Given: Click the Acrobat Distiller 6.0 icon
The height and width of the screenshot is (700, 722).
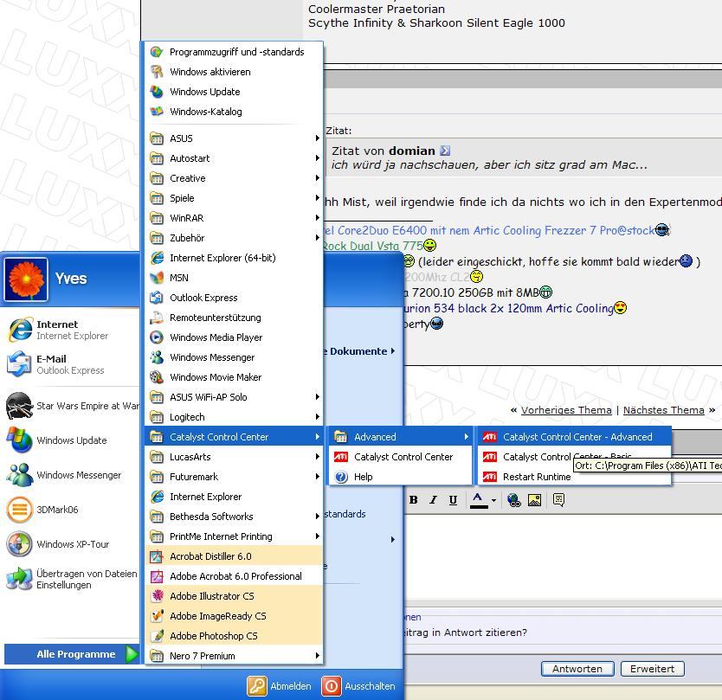Looking at the screenshot, I should [157, 556].
